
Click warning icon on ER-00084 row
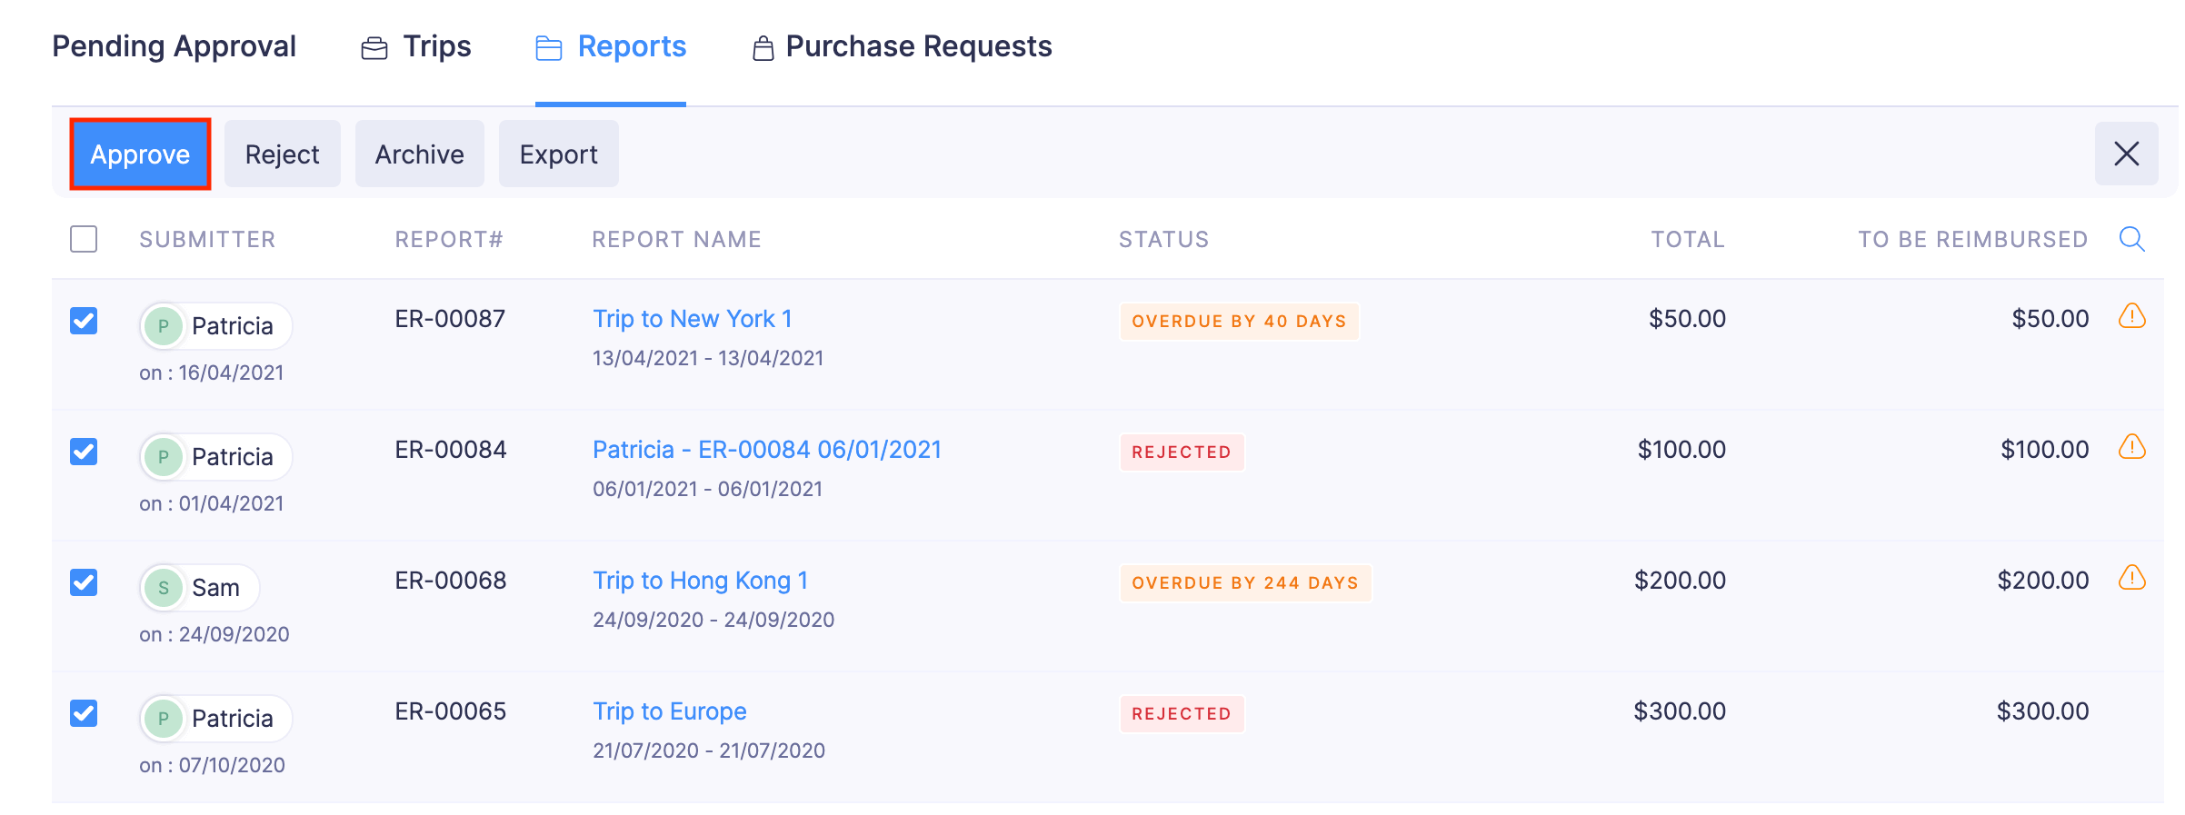[2131, 448]
